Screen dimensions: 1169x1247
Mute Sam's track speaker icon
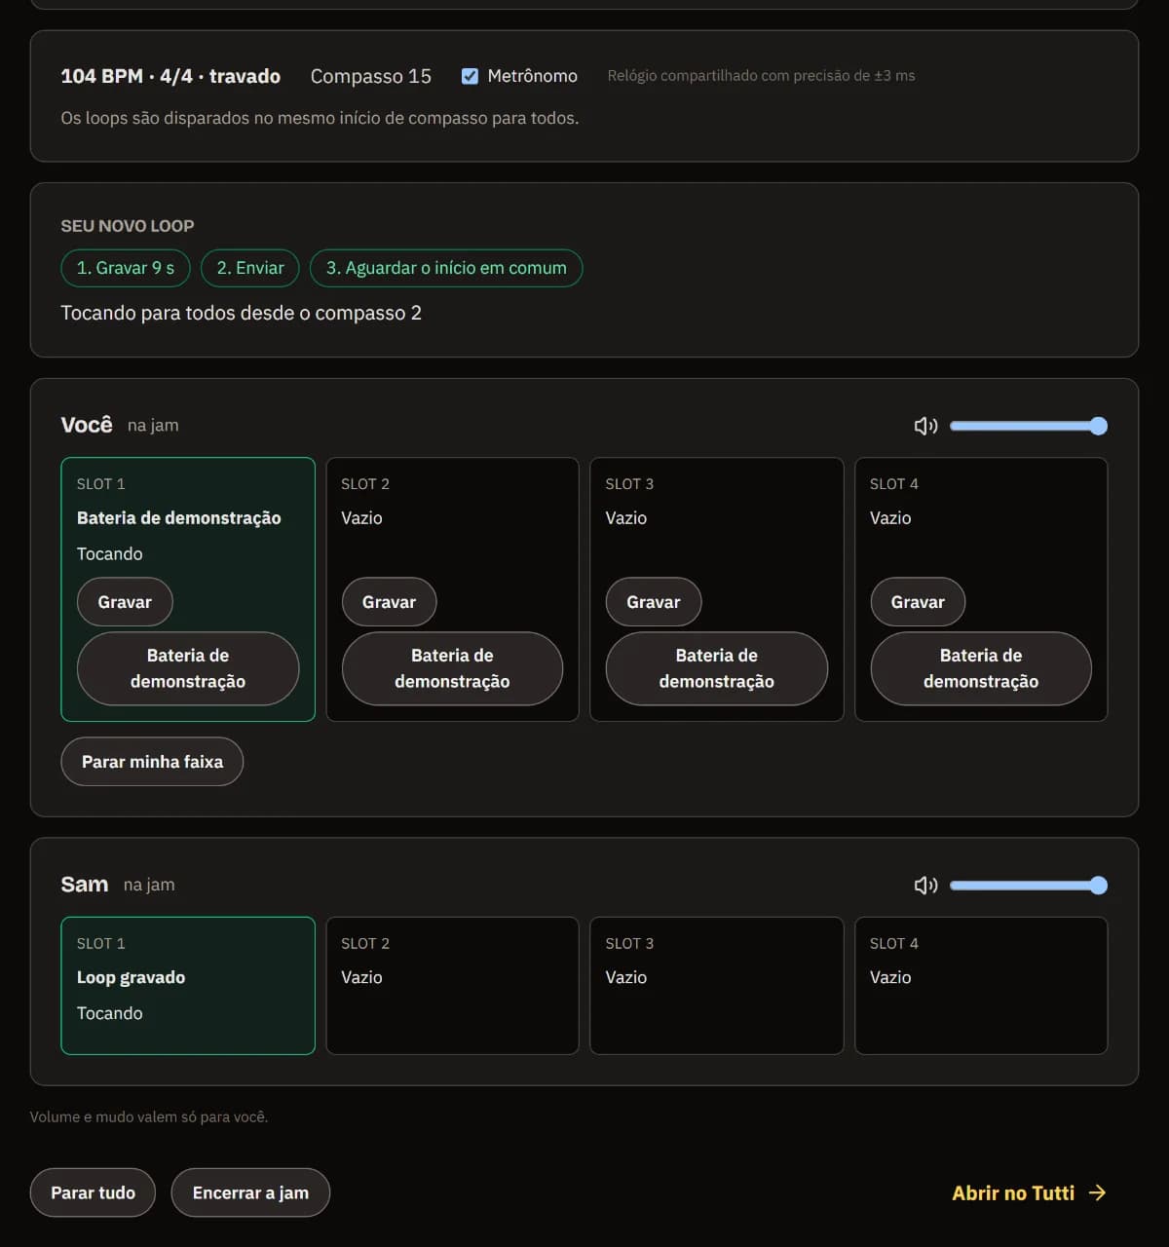pos(925,886)
